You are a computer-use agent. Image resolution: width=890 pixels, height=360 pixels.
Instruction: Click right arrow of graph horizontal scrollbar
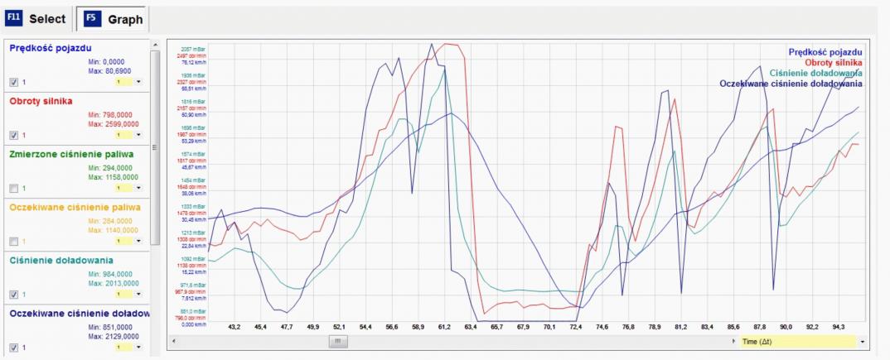(734, 341)
